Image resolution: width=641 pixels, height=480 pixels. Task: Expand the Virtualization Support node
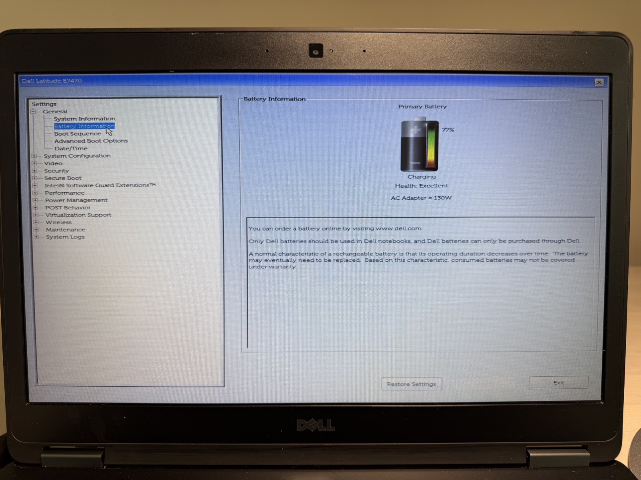36,215
